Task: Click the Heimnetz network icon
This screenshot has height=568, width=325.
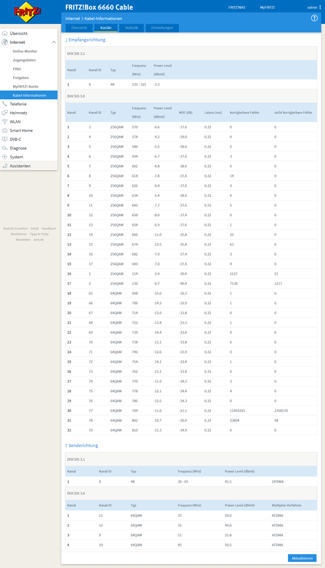Action: (5, 113)
